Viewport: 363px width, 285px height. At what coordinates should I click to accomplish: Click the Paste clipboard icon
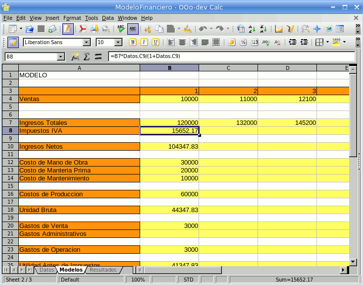(x=171, y=29)
